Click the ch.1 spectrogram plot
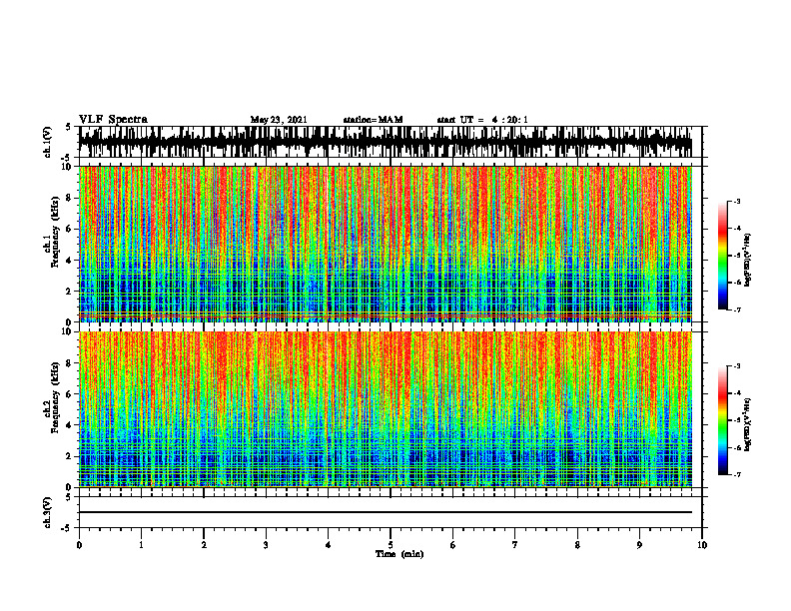Screen dimensions: 791x611 pyautogui.click(x=386, y=244)
